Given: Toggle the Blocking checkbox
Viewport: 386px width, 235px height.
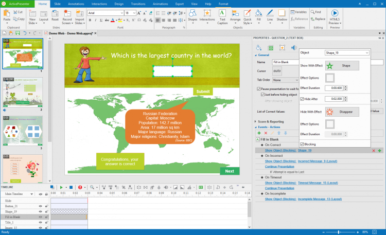Looking at the screenshot, I should click(x=302, y=144).
